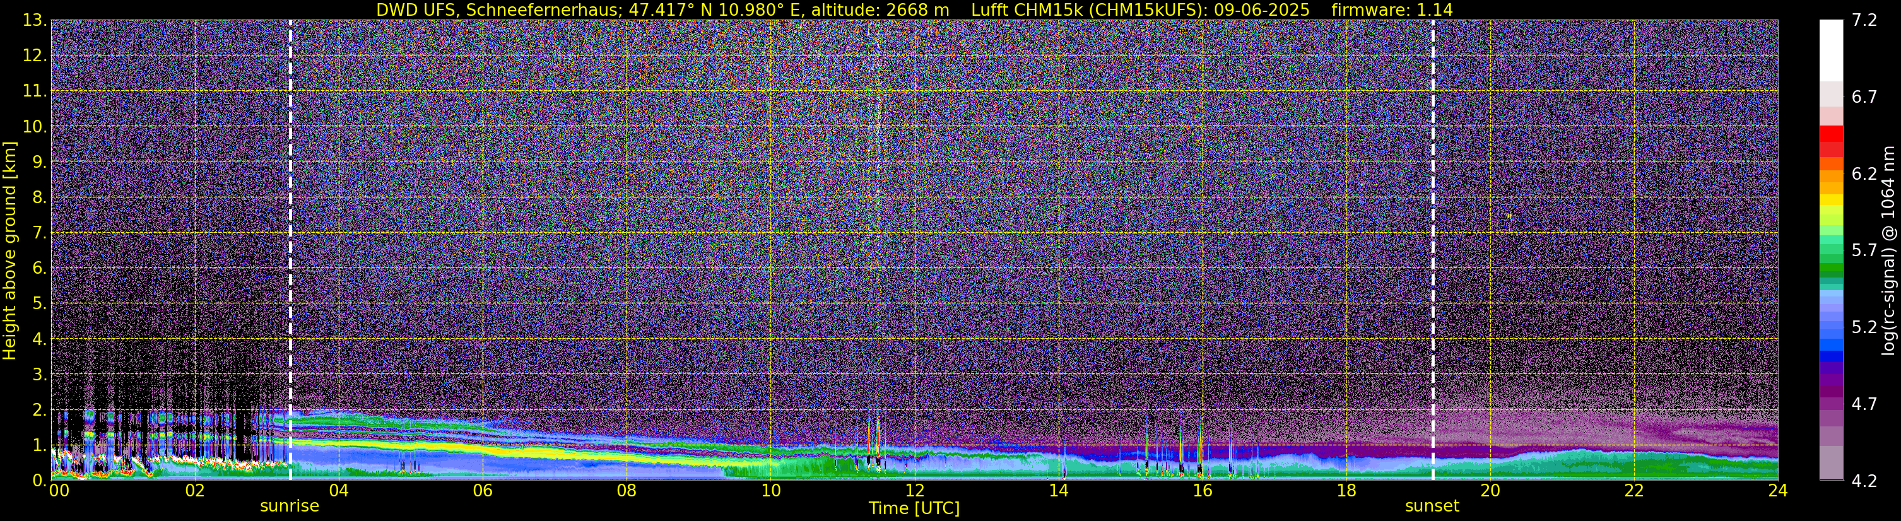Click the height axis tick label '5.'

pos(39,303)
